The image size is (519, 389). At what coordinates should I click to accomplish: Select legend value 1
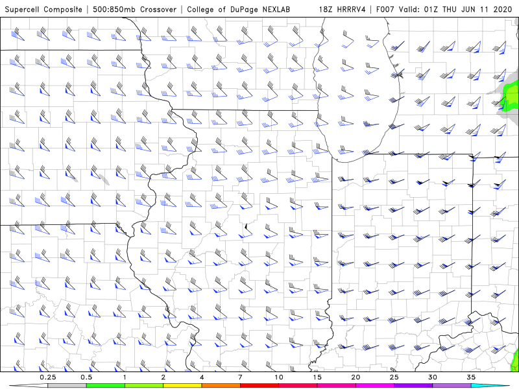pyautogui.click(x=125, y=377)
